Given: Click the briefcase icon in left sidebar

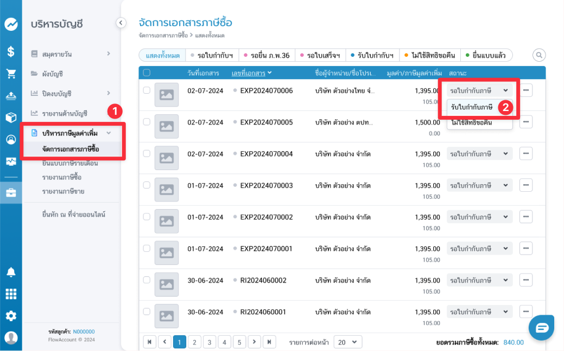Looking at the screenshot, I should coord(11,192).
